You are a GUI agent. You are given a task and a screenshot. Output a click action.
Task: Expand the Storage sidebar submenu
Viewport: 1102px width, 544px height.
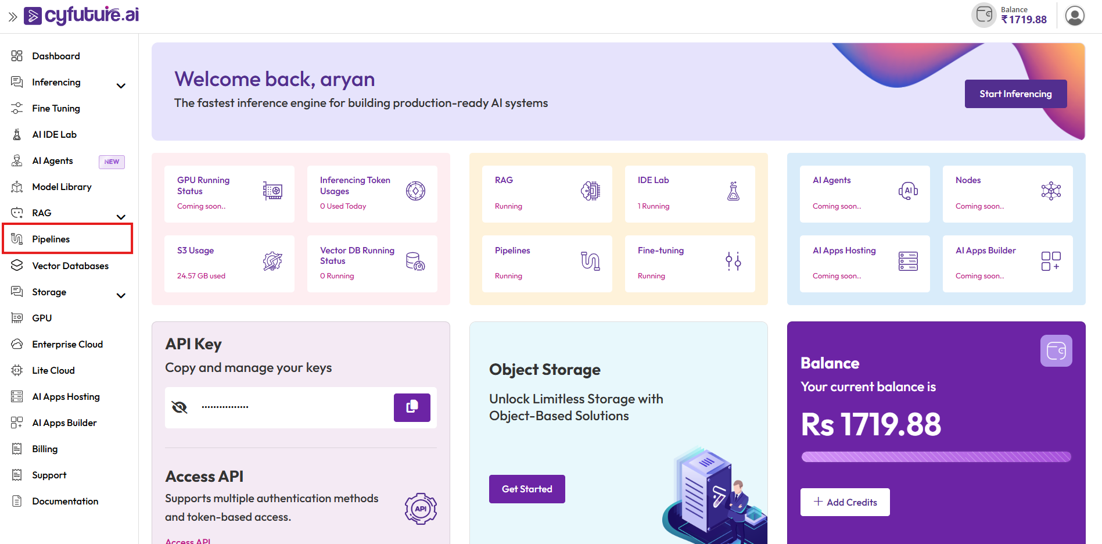[x=121, y=296]
